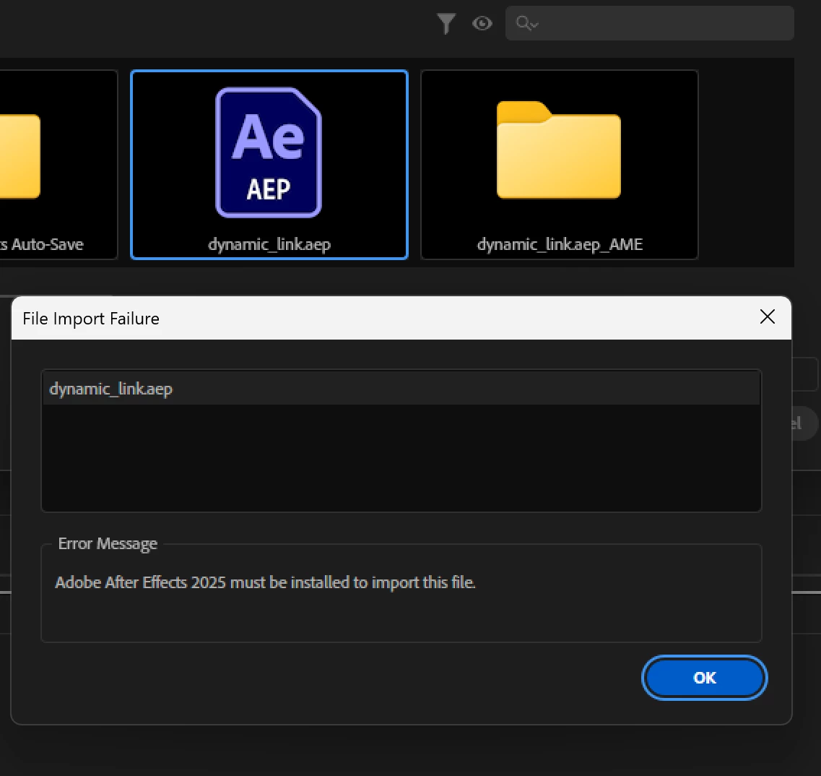Click the dynamic_link.aep_AME folder name label
821x776 pixels.
[x=560, y=245]
